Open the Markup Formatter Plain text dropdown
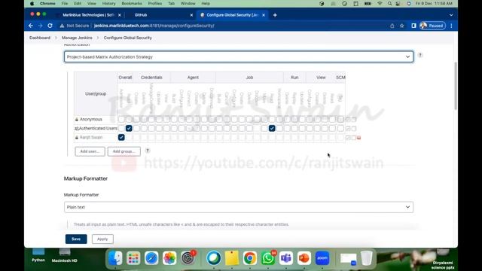482x271 pixels. point(239,207)
